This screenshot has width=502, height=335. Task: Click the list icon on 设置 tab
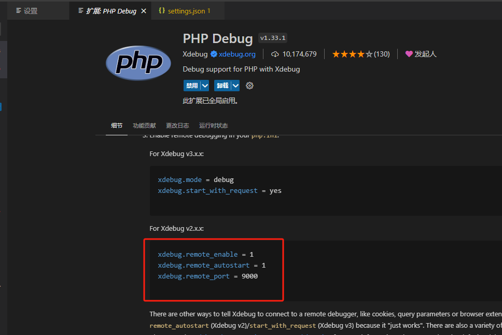19,10
